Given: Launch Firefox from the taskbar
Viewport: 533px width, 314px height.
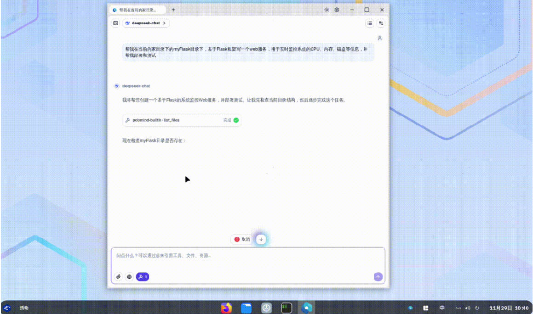Looking at the screenshot, I should [226, 308].
